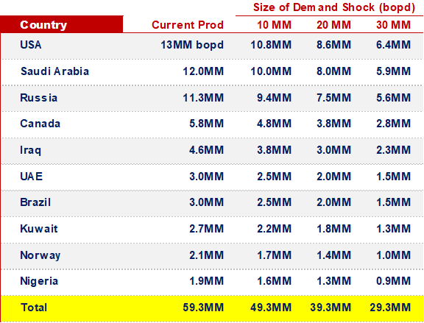Click Canada's 3.8MM value
Image resolution: width=424 pixels, height=323 pixels.
[x=333, y=124]
